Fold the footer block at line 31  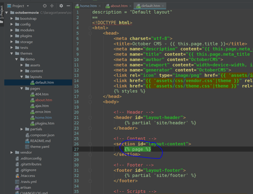tap(90, 170)
